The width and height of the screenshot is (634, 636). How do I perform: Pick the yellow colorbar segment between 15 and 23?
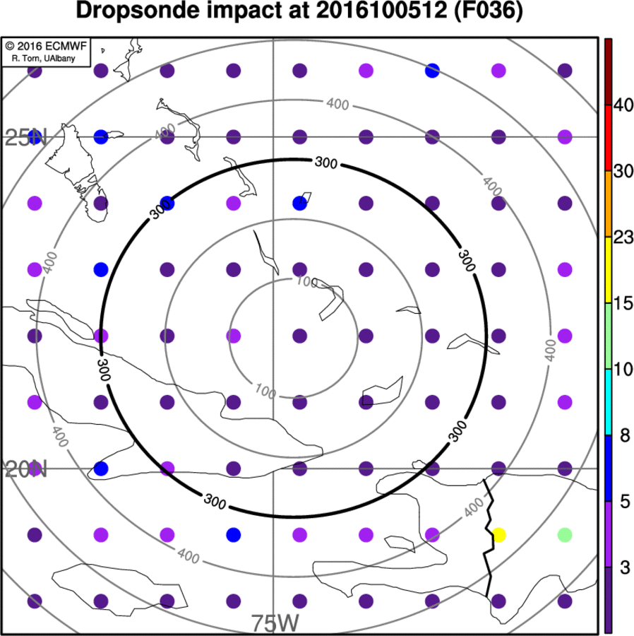(609, 270)
